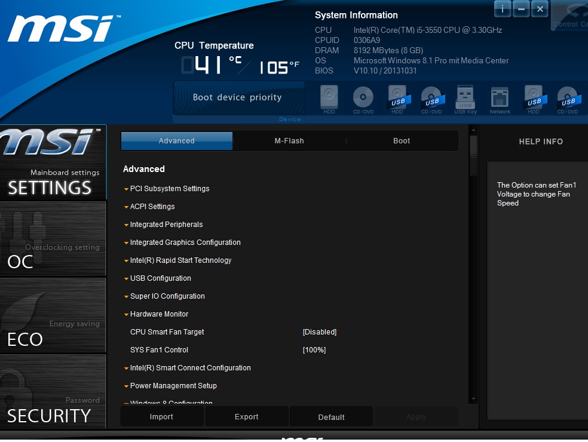
Task: Click the Intel(R) Core(TM) i5-3550 CPU text
Action: (427, 30)
